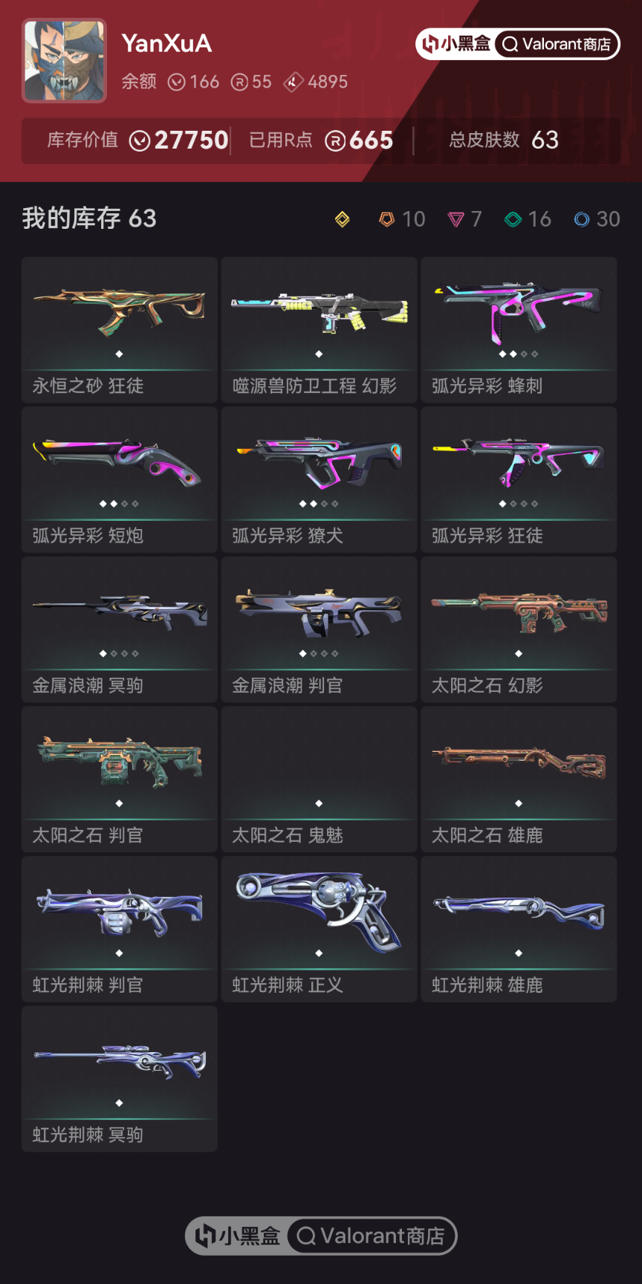642x1284 pixels.
Task: Select the 弧光异彩 短炮 skin card
Action: pyautogui.click(x=120, y=480)
